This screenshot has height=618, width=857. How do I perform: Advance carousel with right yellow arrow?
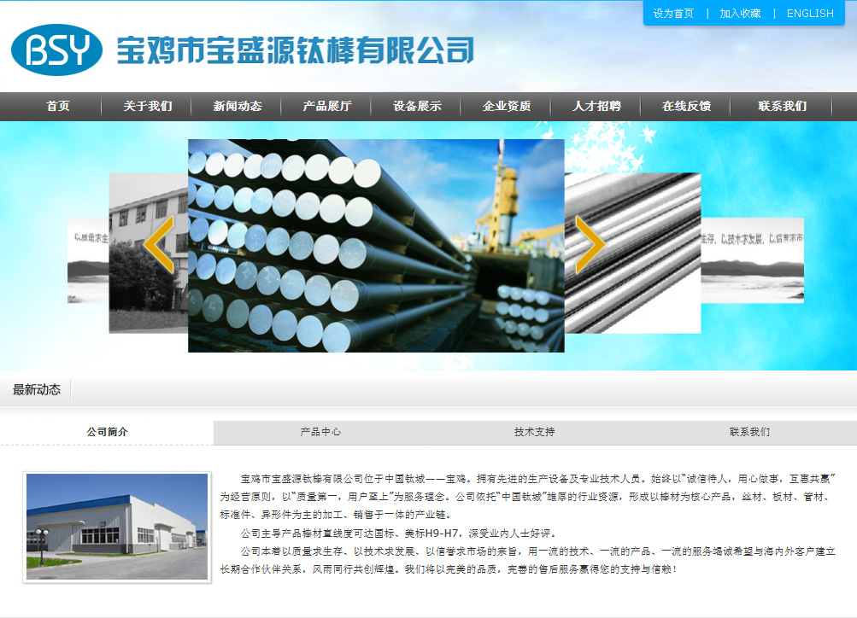[590, 244]
